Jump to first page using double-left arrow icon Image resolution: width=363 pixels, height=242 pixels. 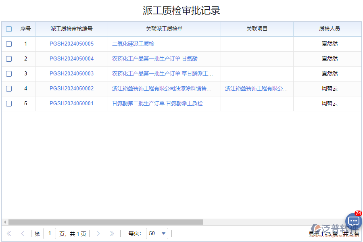pos(9,233)
